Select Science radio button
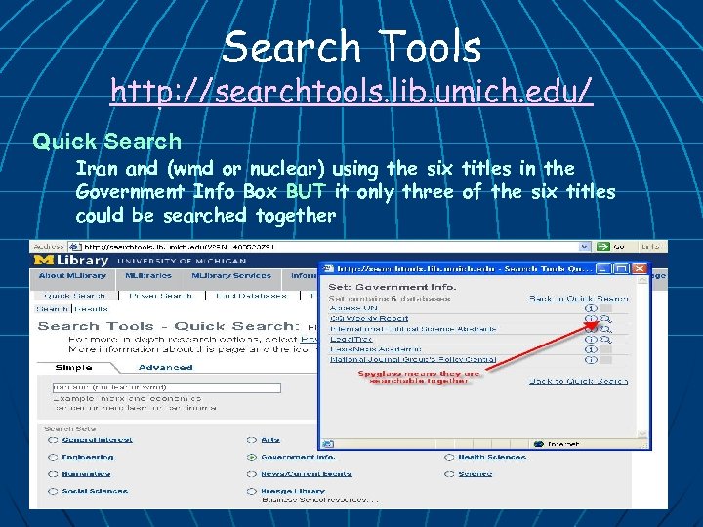 tap(449, 474)
